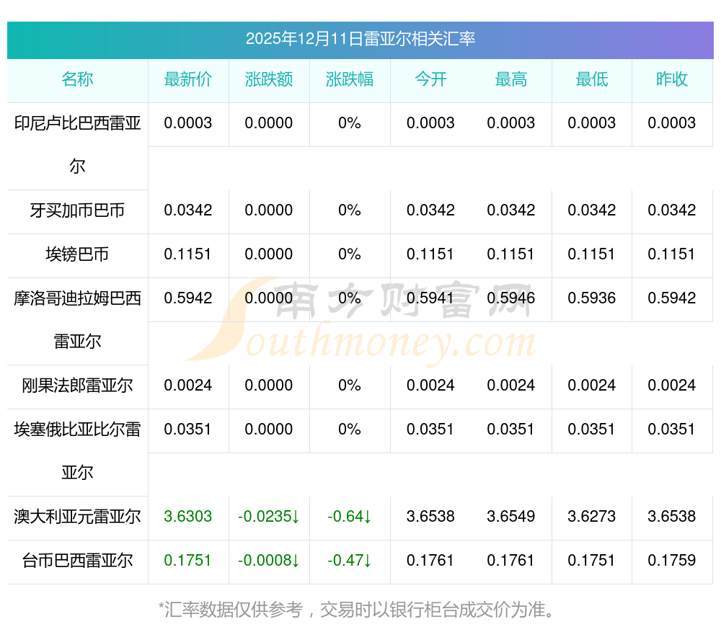Click the down arrow beside -0.47
The height and width of the screenshot is (632, 721).
coord(367,561)
